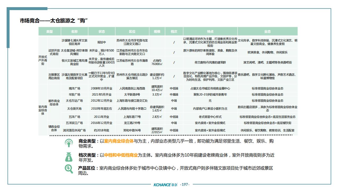Select the 浏河莲花休闲广场 name cell
This screenshot has width=339, height=191.
[74, 130]
